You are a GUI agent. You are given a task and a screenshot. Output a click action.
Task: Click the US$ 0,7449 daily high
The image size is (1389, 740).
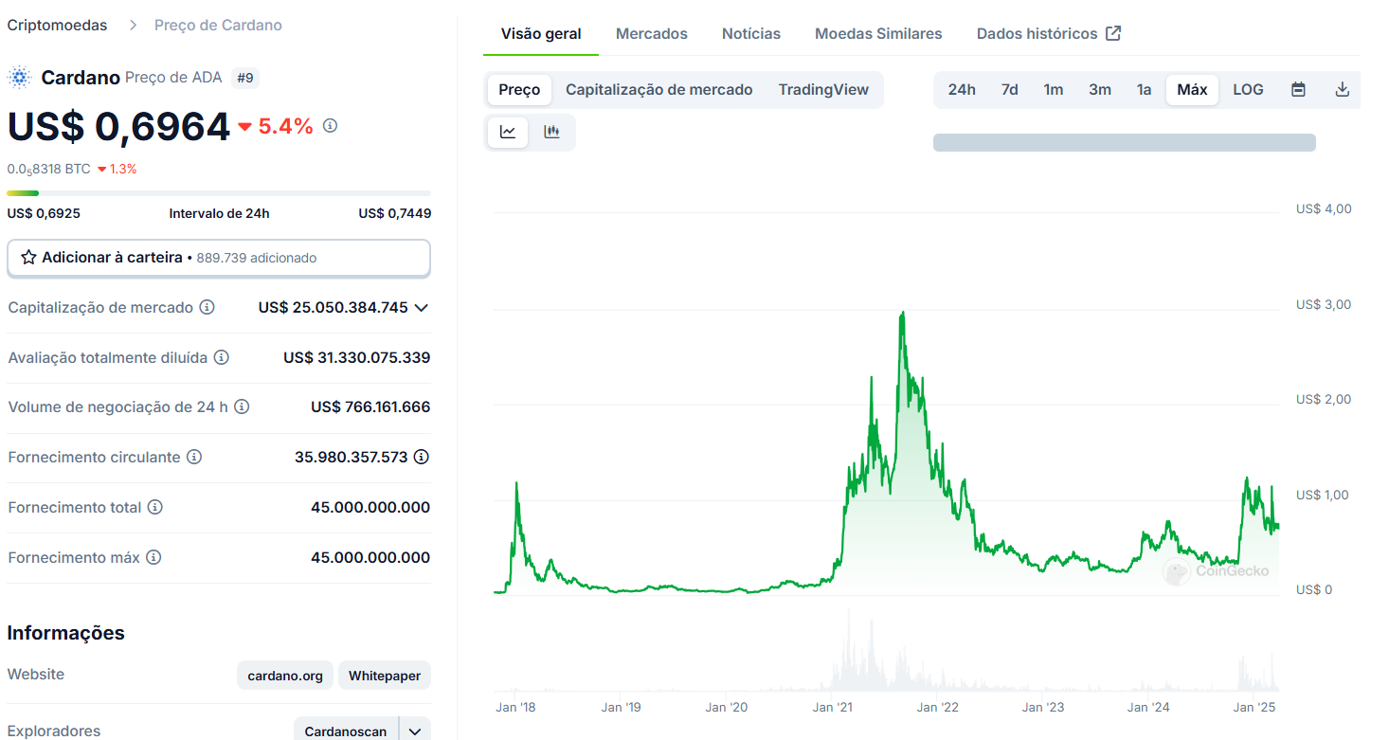(x=395, y=213)
